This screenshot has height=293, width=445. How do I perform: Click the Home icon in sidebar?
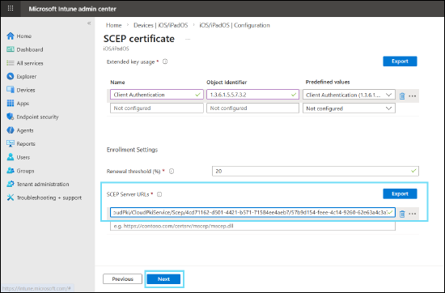point(11,36)
